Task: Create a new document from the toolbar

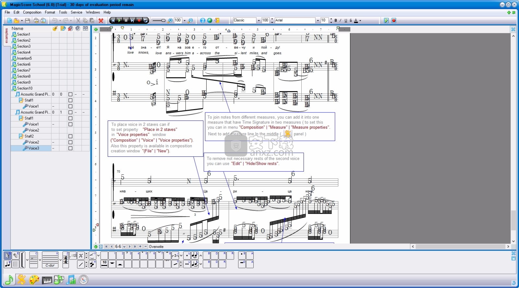Action: coord(9,20)
